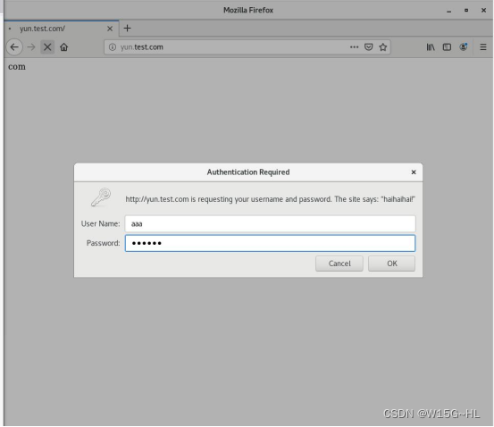Image resolution: width=494 pixels, height=427 pixels.
Task: Click the 'Authentication Required' dialog title
Action: [x=248, y=172]
